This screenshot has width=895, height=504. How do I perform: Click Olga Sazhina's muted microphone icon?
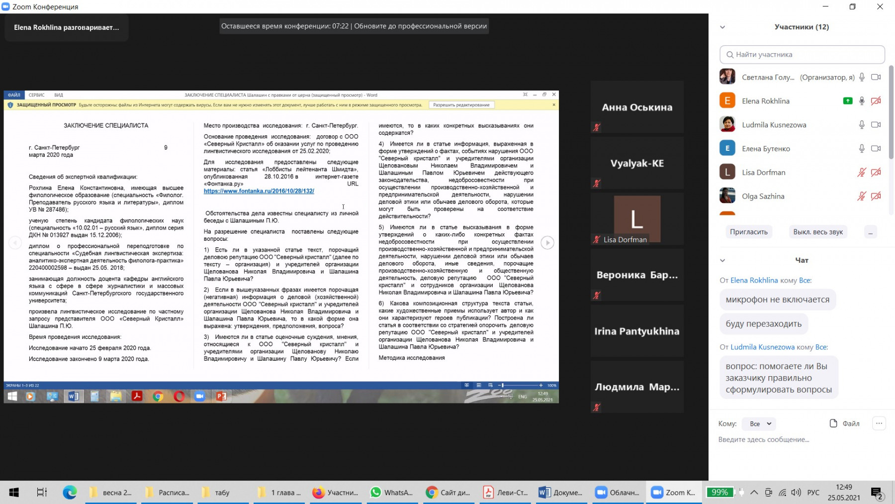(862, 197)
